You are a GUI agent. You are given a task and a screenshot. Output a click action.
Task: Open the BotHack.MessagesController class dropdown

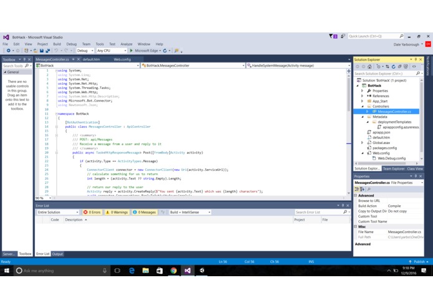[x=193, y=65]
